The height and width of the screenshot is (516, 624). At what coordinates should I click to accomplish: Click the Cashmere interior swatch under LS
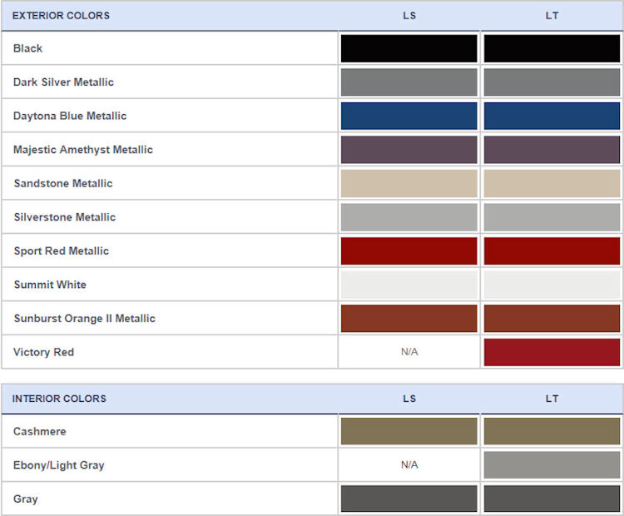coord(409,431)
